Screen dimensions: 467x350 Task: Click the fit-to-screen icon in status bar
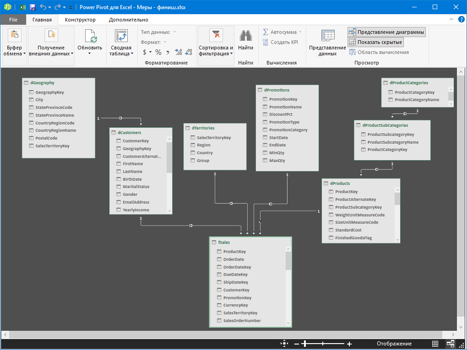pyautogui.click(x=284, y=344)
